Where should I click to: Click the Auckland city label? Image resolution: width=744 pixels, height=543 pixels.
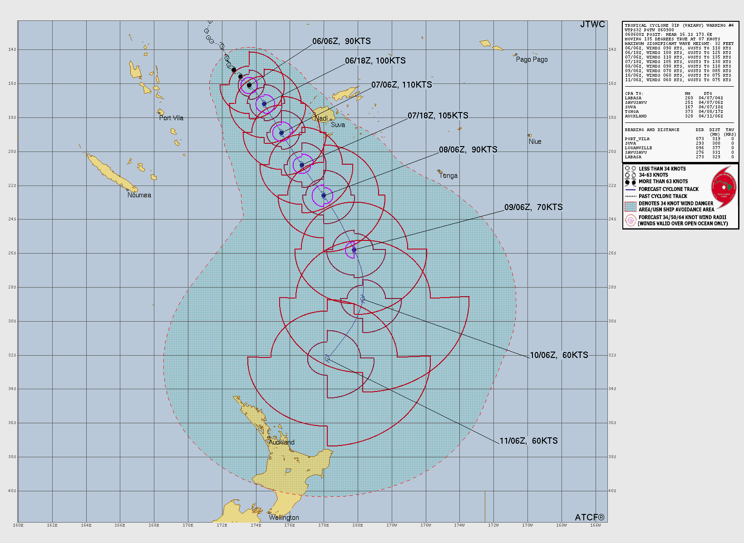pos(281,442)
